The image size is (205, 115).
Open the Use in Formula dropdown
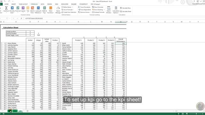coord(67,10)
